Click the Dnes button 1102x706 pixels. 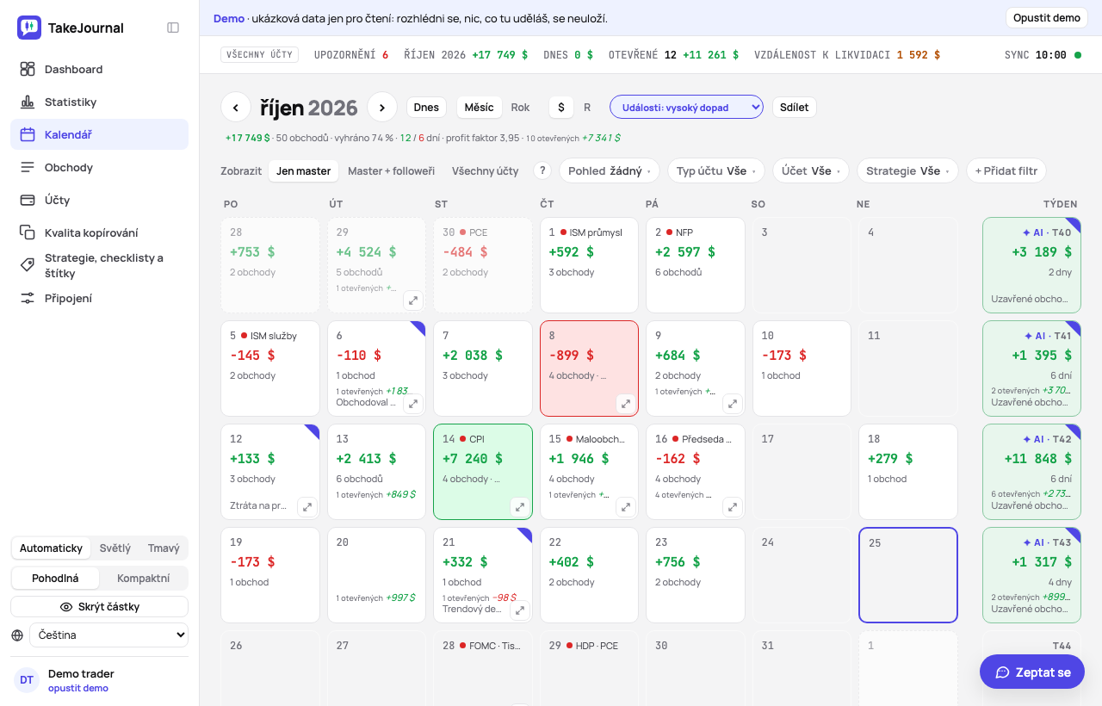(x=426, y=108)
